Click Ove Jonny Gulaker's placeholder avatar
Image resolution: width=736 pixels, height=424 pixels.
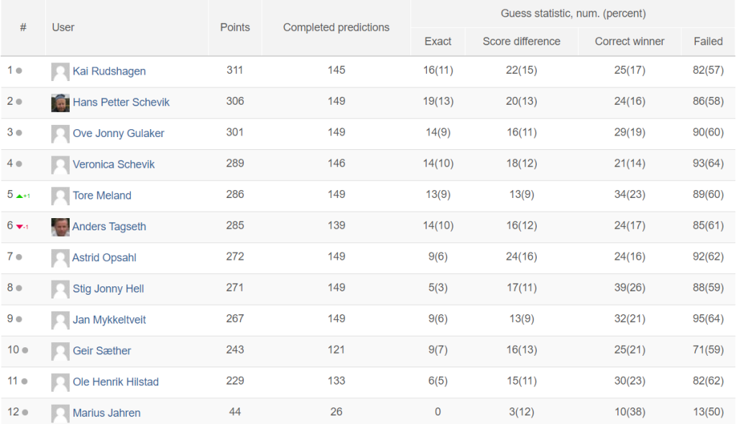pyautogui.click(x=60, y=134)
